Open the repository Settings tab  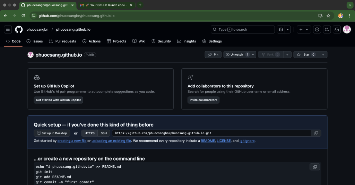click(212, 41)
